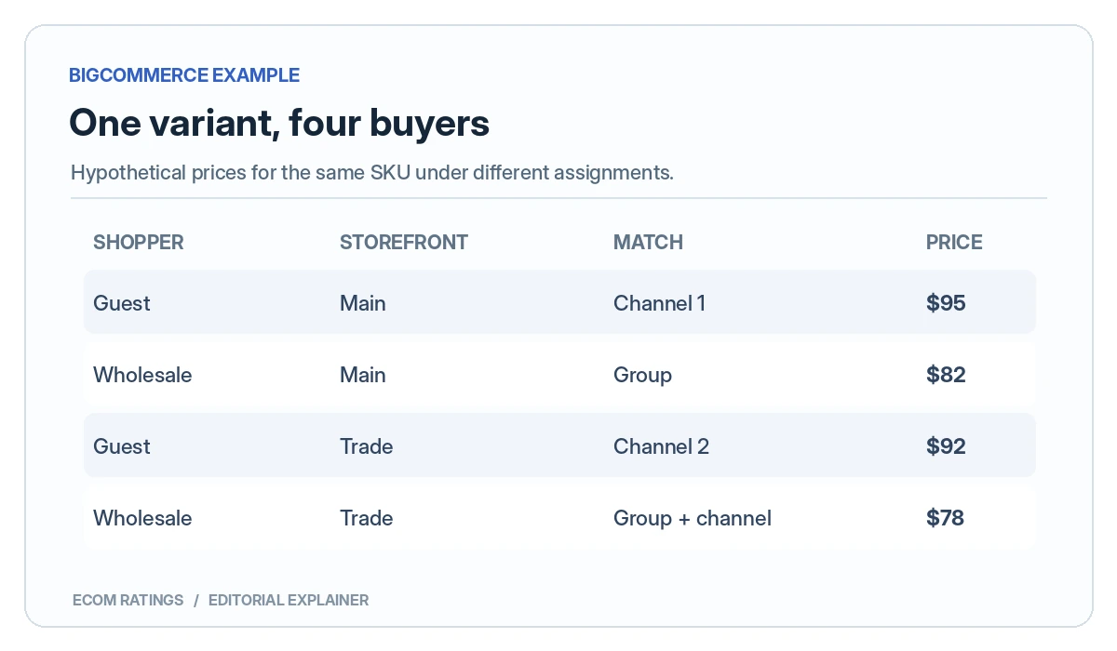Viewport: 1117px width, 651px height.
Task: Click the SHOPPER column header
Action: point(139,242)
